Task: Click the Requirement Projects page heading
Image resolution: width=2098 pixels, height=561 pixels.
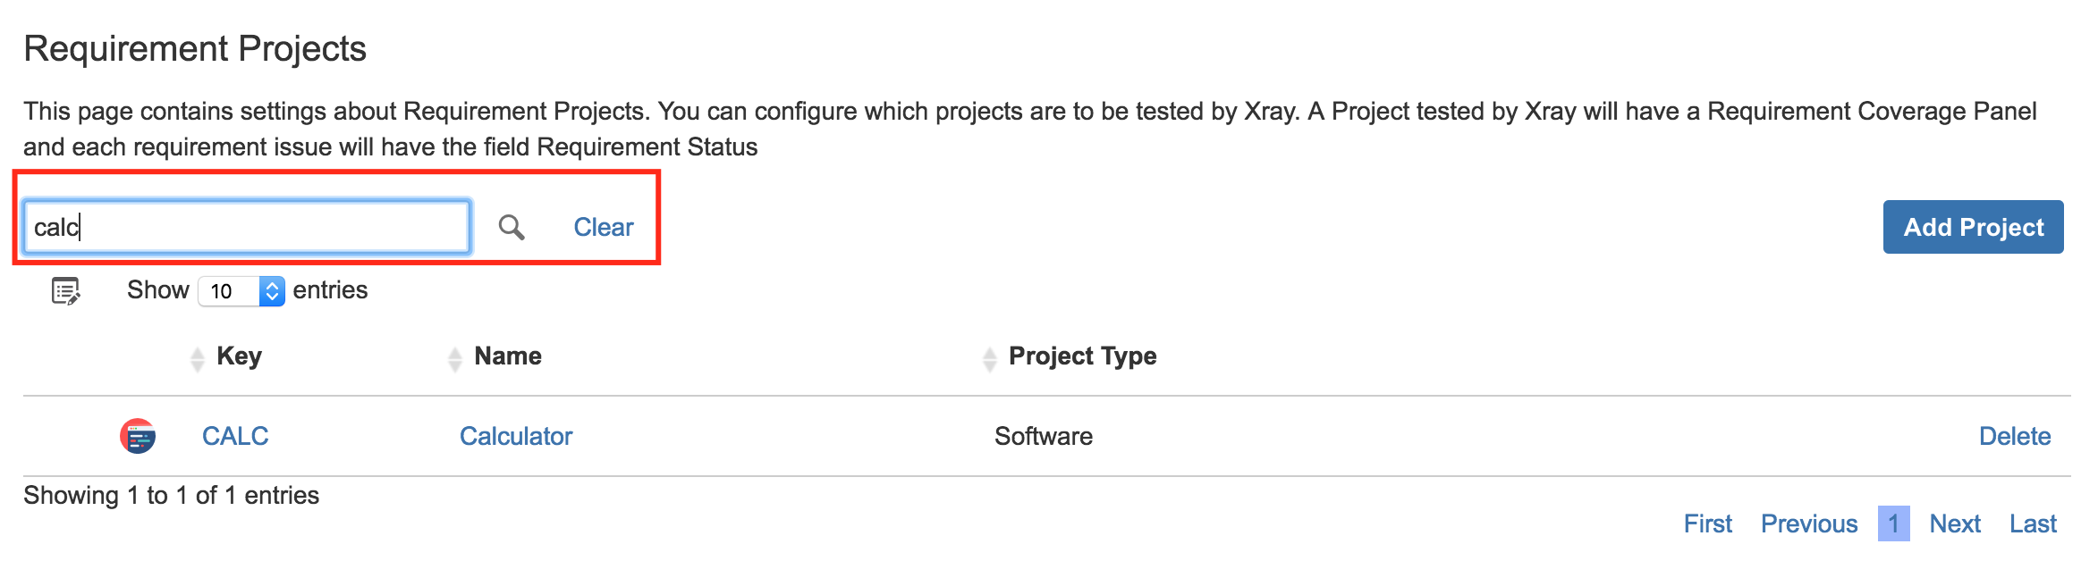Action: [x=195, y=48]
